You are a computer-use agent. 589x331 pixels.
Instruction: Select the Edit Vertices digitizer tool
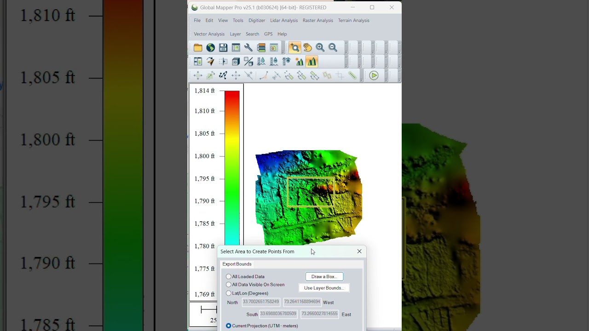point(223,75)
